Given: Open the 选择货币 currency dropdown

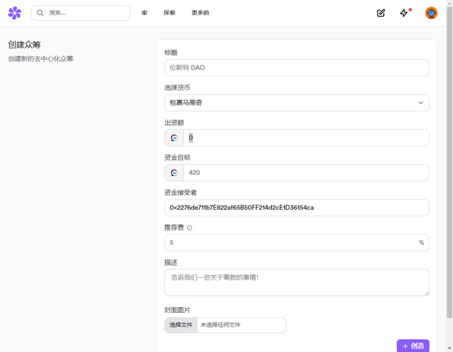Looking at the screenshot, I should [x=296, y=102].
